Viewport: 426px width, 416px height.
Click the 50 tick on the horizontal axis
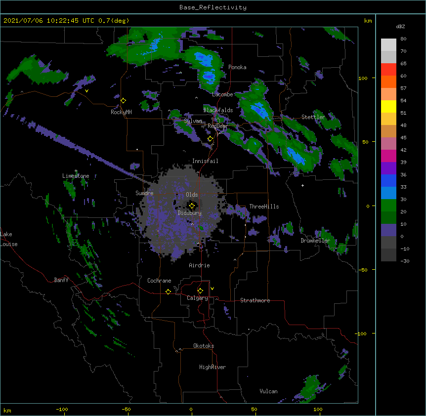pyautogui.click(x=254, y=410)
